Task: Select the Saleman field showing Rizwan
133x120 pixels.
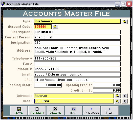Action: point(74,96)
